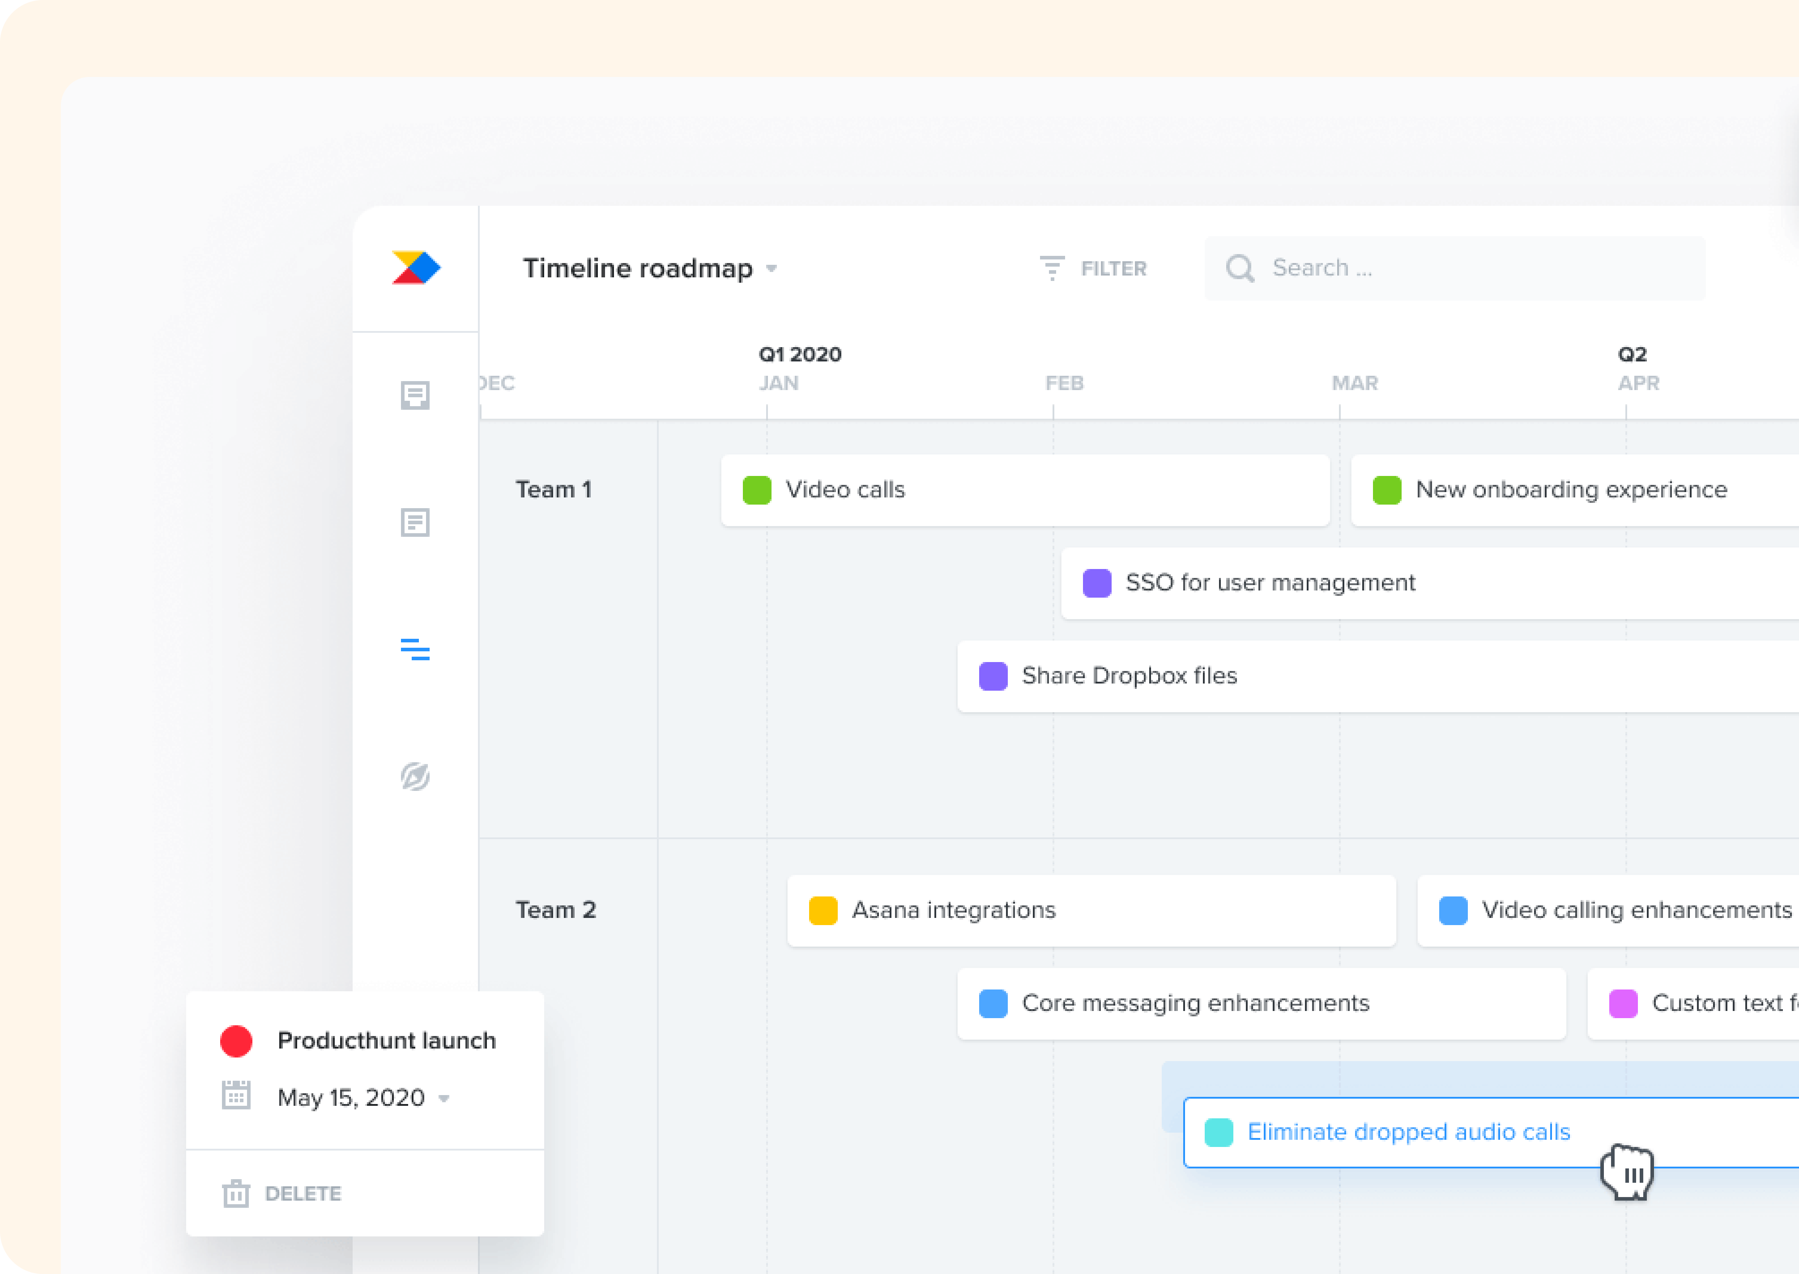
Task: Click the app logo in the sidebar
Action: (x=416, y=268)
